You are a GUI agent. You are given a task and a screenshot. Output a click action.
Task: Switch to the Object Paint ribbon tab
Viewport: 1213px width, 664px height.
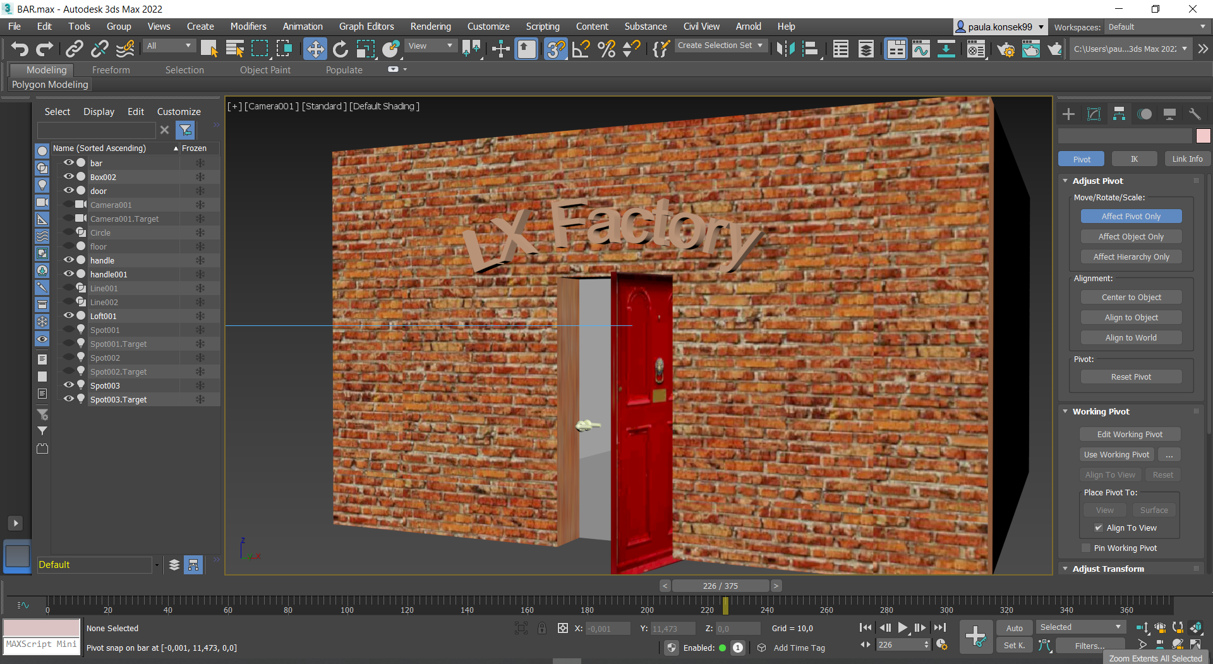coord(265,70)
